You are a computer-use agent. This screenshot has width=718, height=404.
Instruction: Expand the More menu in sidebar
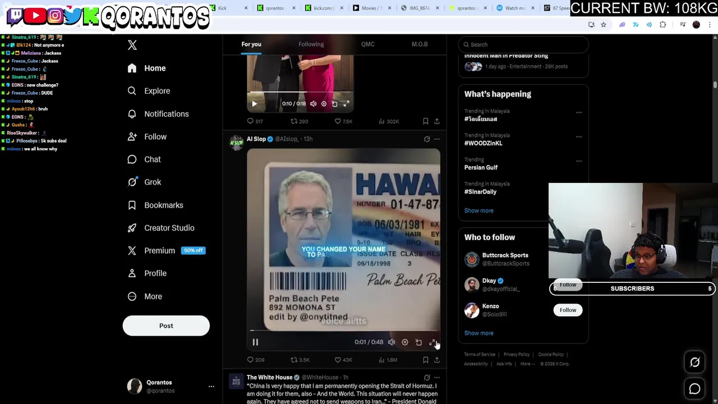(x=145, y=296)
